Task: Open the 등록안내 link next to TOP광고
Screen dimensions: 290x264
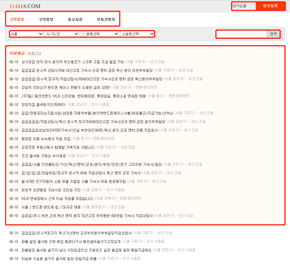Action: coord(35,53)
